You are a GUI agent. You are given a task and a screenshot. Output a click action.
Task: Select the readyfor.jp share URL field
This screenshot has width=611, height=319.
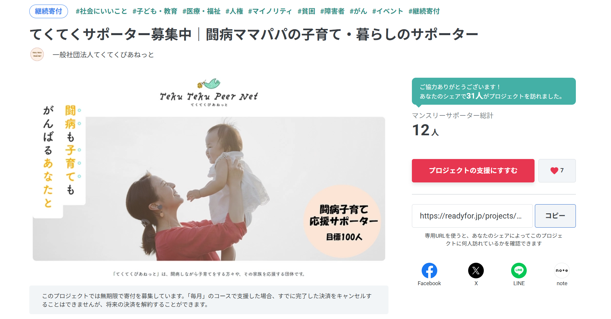coord(472,216)
